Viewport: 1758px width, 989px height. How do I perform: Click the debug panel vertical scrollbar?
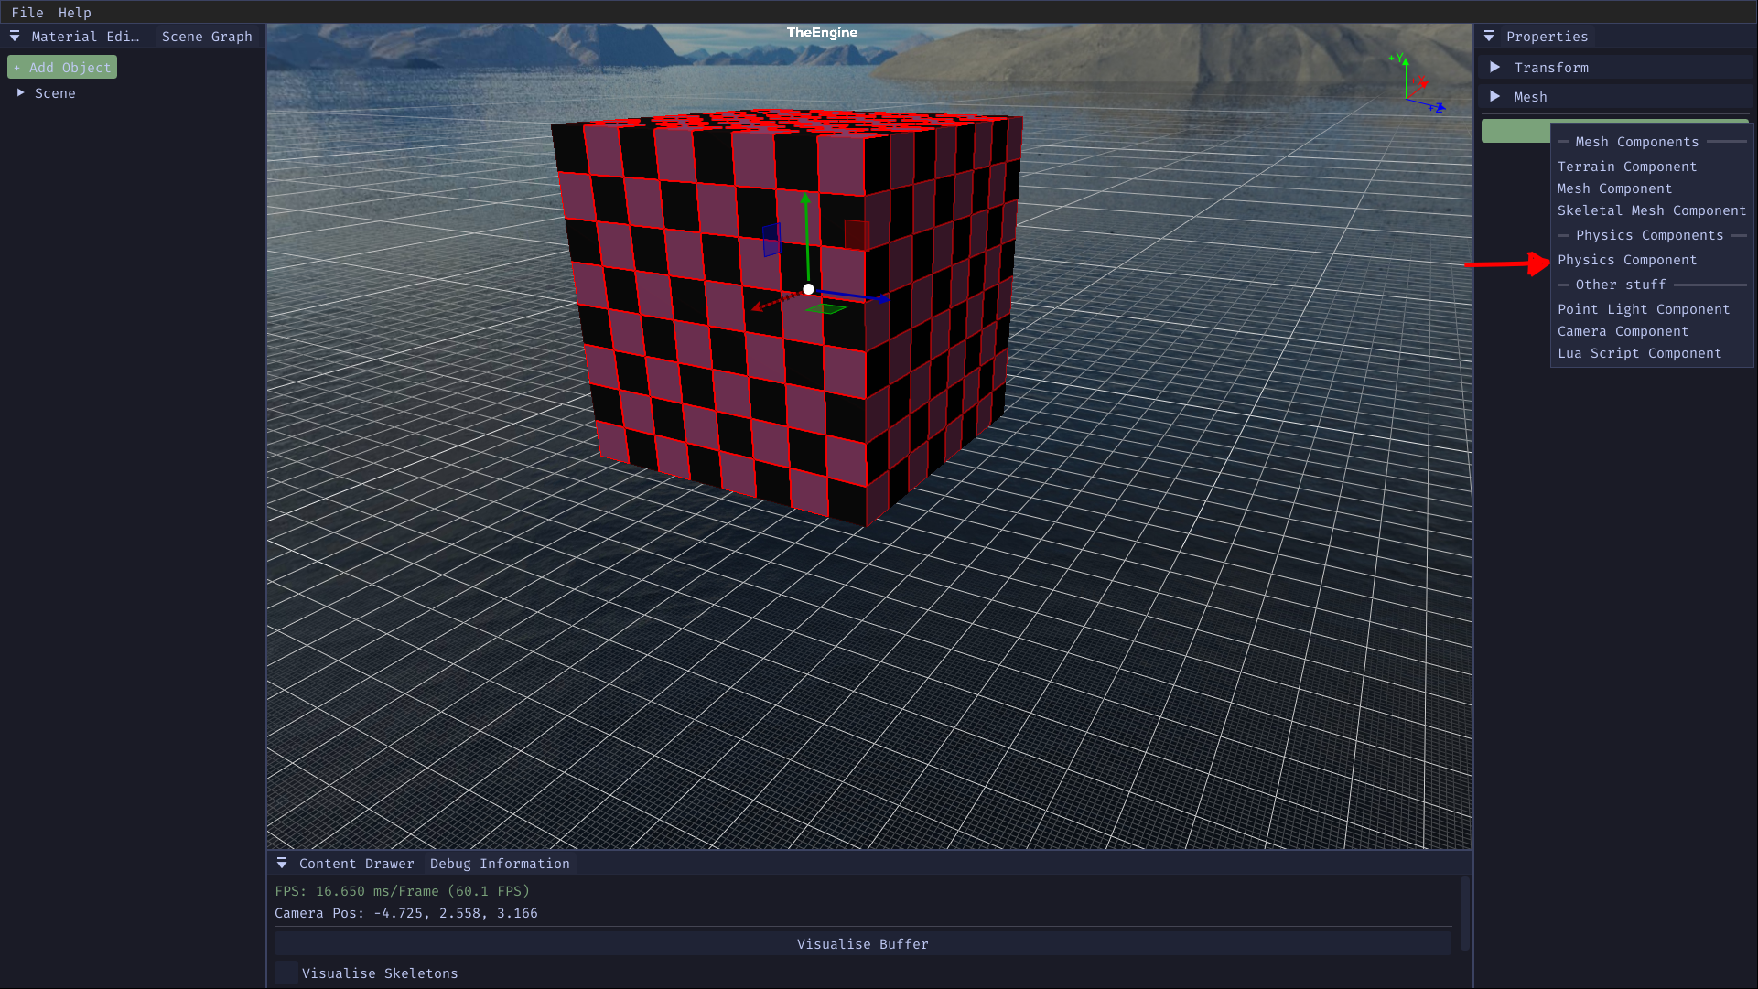tap(1465, 913)
